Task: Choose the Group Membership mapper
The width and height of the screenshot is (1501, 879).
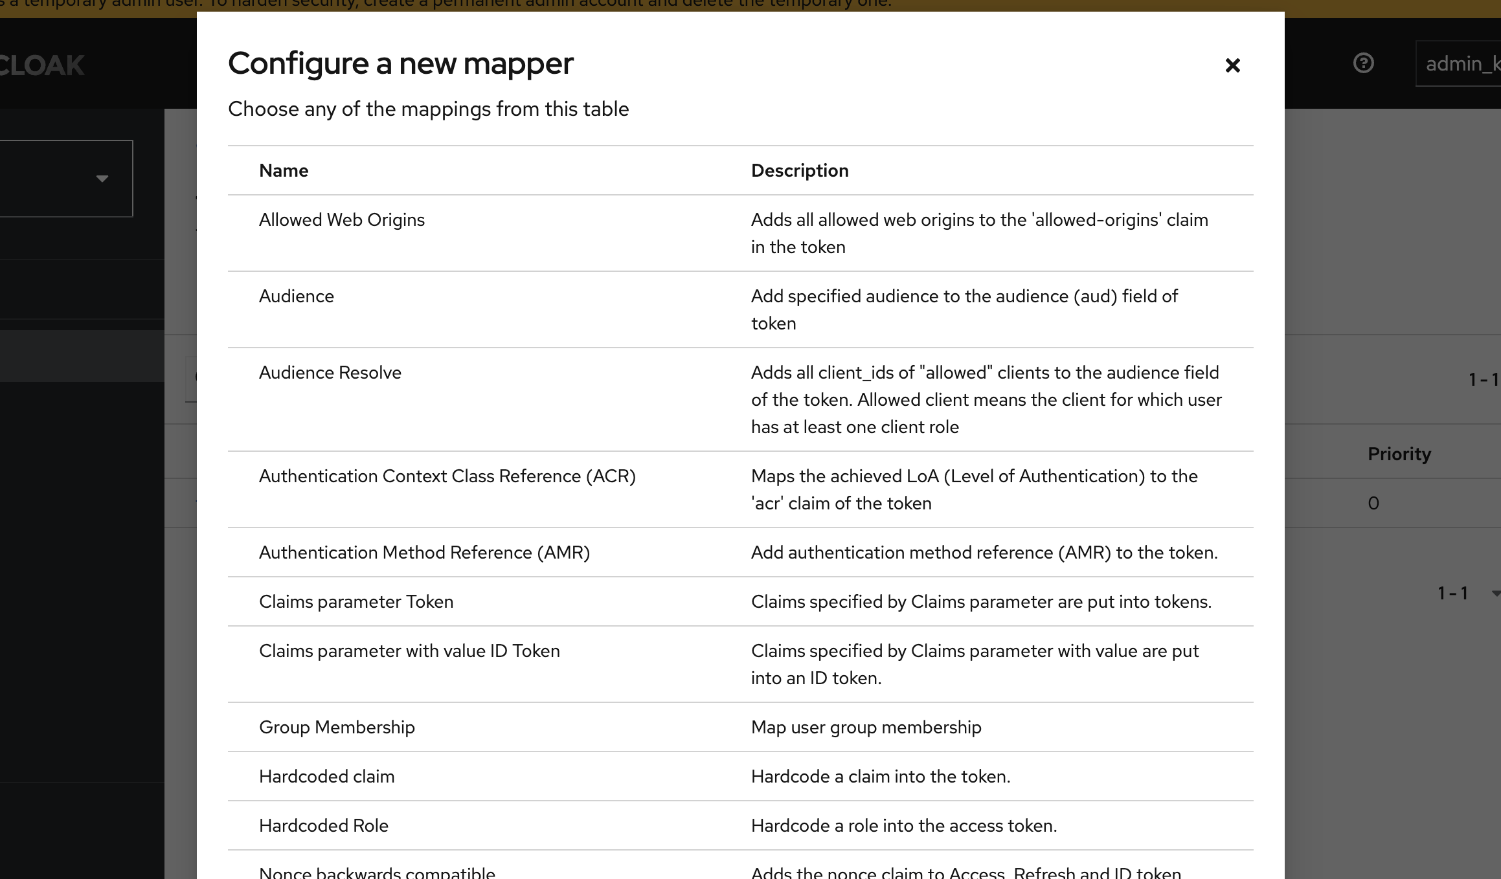Action: point(337,728)
